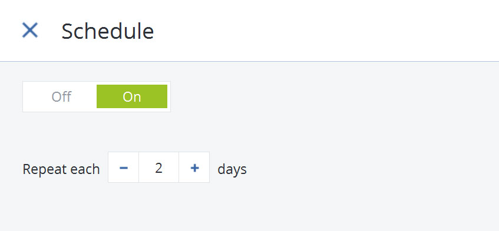The width and height of the screenshot is (499, 231).
Task: Dismiss the Schedule dialog via blue cross
Action: (30, 31)
